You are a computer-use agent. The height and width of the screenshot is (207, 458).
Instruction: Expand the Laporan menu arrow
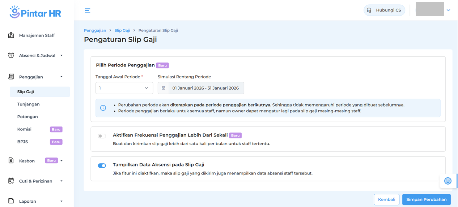tap(62, 201)
